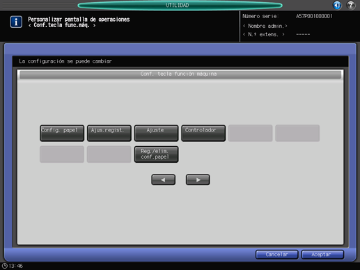The height and width of the screenshot is (270, 360).
Task: Click 'La configuración se puede cambiar' message
Action: click(x=65, y=61)
